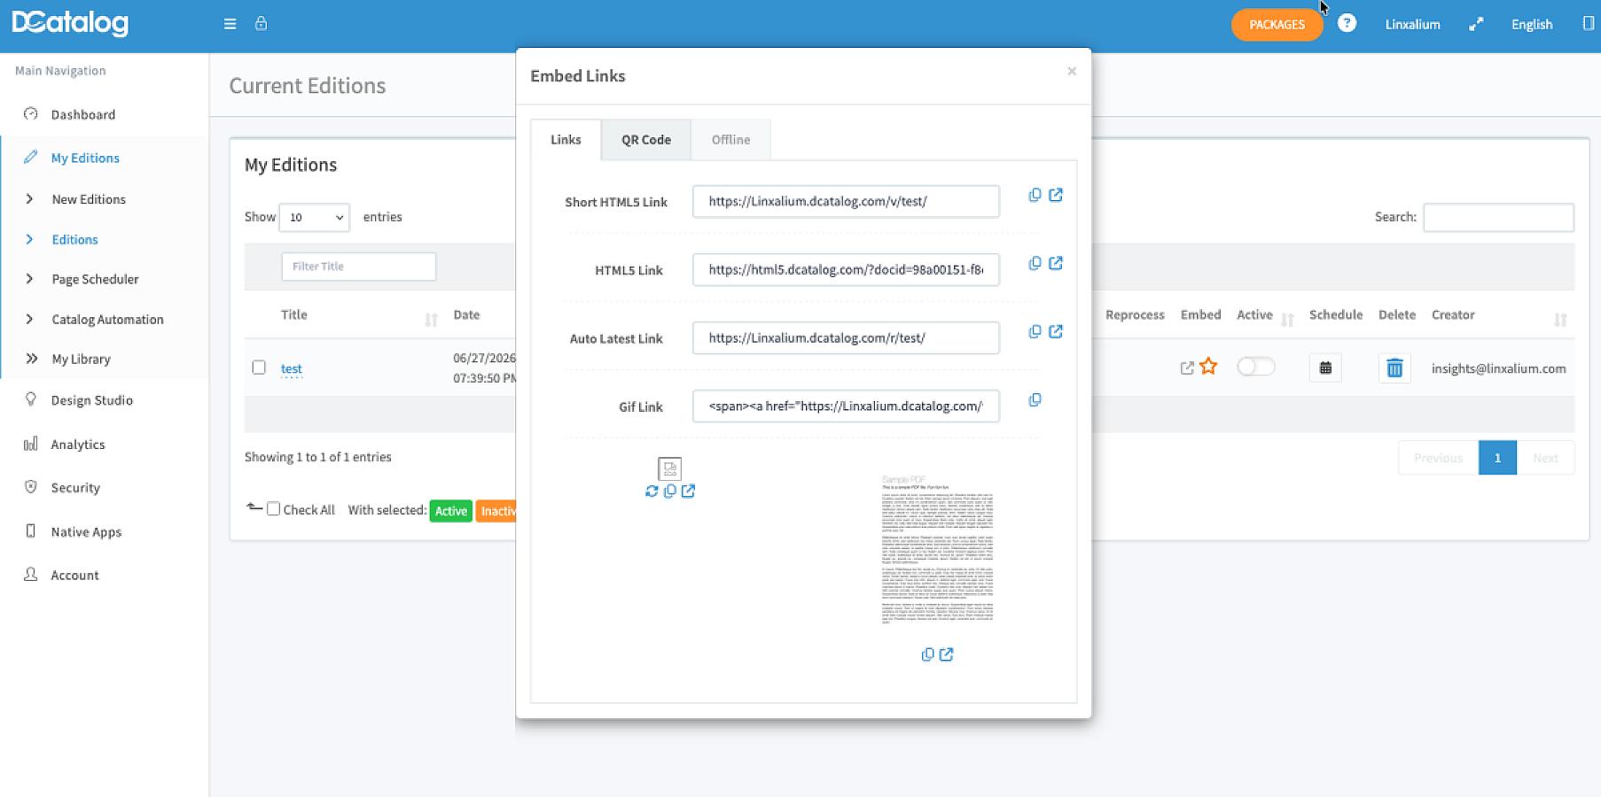Sort by Title column arrows

(x=431, y=320)
